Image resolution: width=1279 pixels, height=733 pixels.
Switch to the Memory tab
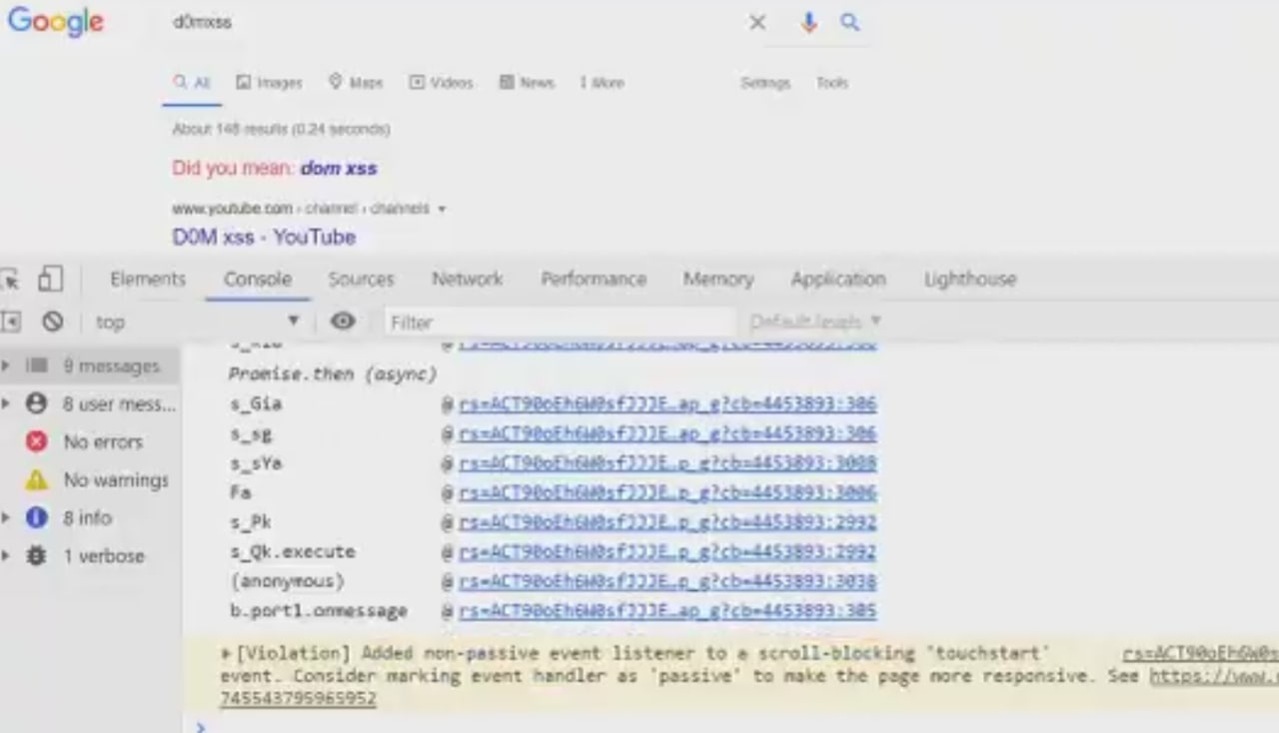(718, 279)
